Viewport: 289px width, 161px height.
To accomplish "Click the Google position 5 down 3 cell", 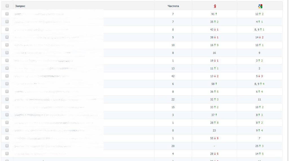I will [x=259, y=76].
